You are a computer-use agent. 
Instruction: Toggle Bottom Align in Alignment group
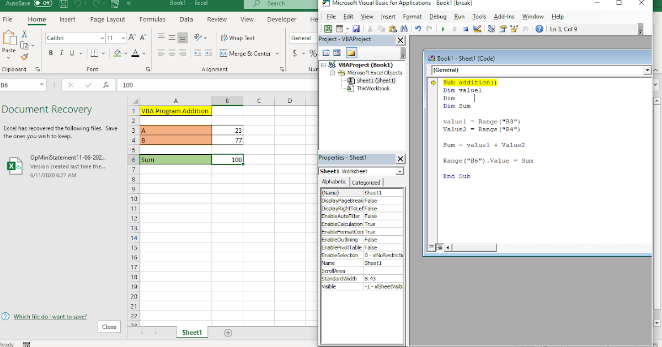coord(183,37)
